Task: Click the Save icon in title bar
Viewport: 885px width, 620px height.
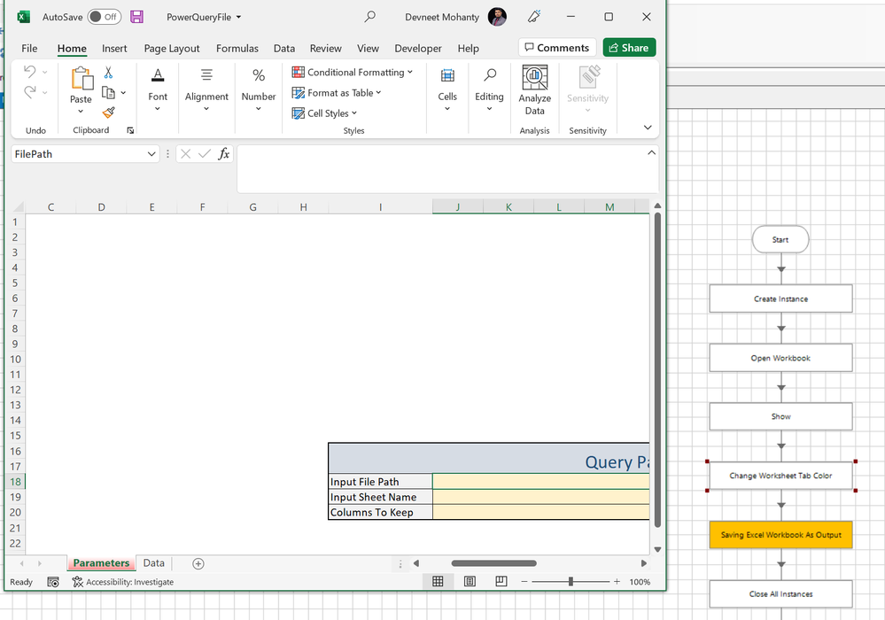Action: [x=136, y=17]
